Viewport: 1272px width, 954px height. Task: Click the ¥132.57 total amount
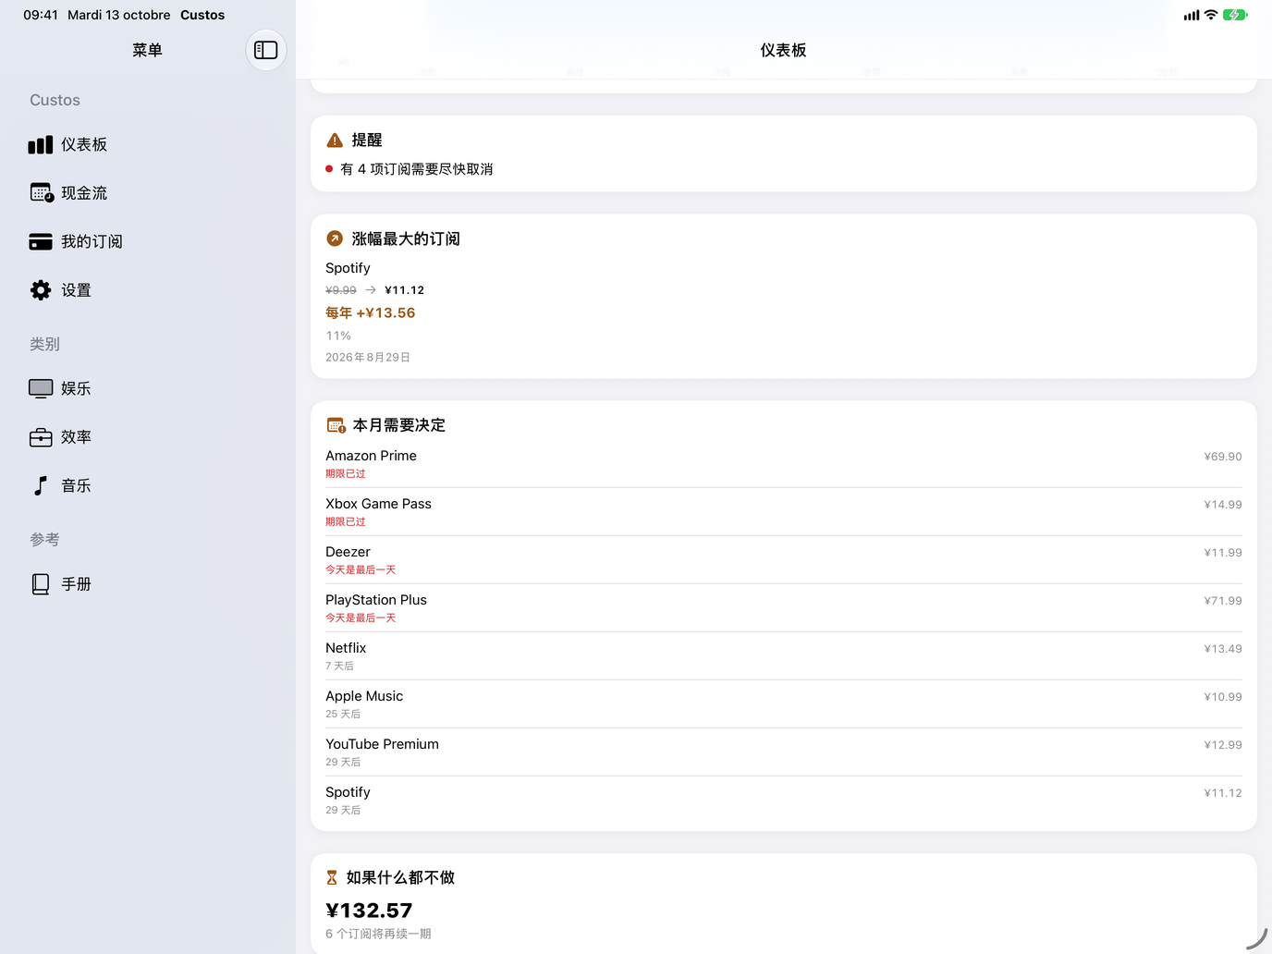[369, 911]
